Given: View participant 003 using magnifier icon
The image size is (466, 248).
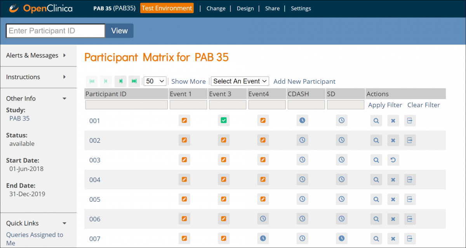Looking at the screenshot, I should point(376,160).
